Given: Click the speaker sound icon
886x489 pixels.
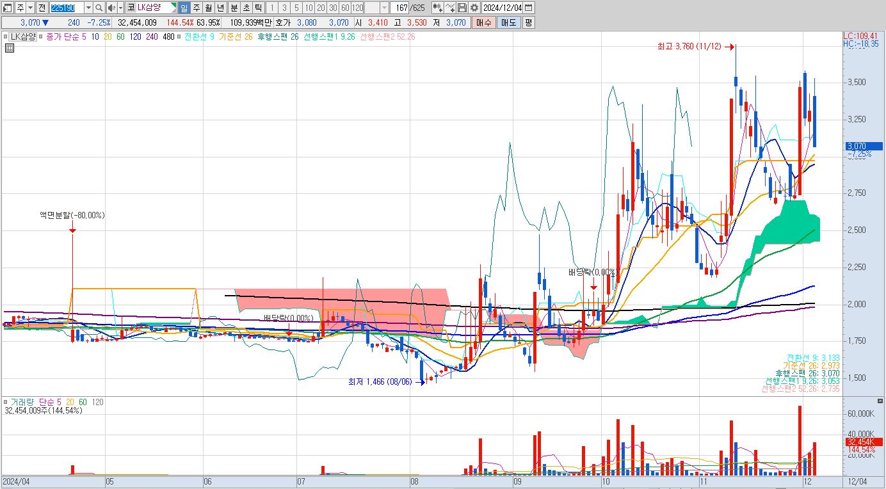Looking at the screenshot, I should [x=111, y=8].
